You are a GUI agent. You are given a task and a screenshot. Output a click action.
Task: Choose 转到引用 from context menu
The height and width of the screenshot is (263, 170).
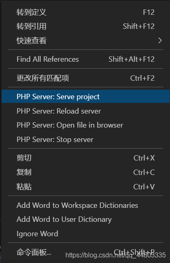pyautogui.click(x=86, y=26)
